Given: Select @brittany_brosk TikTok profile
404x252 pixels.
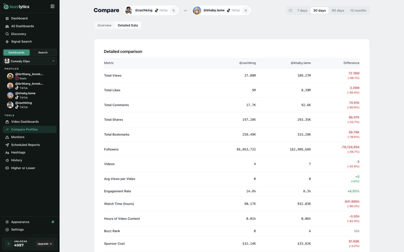Looking at the screenshot, I should point(30,86).
